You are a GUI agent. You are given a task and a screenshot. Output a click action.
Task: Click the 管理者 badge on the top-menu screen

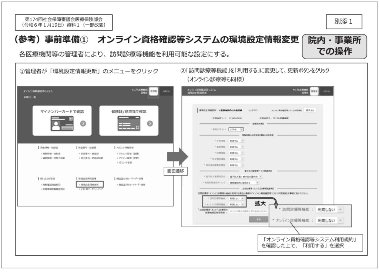(x=154, y=92)
